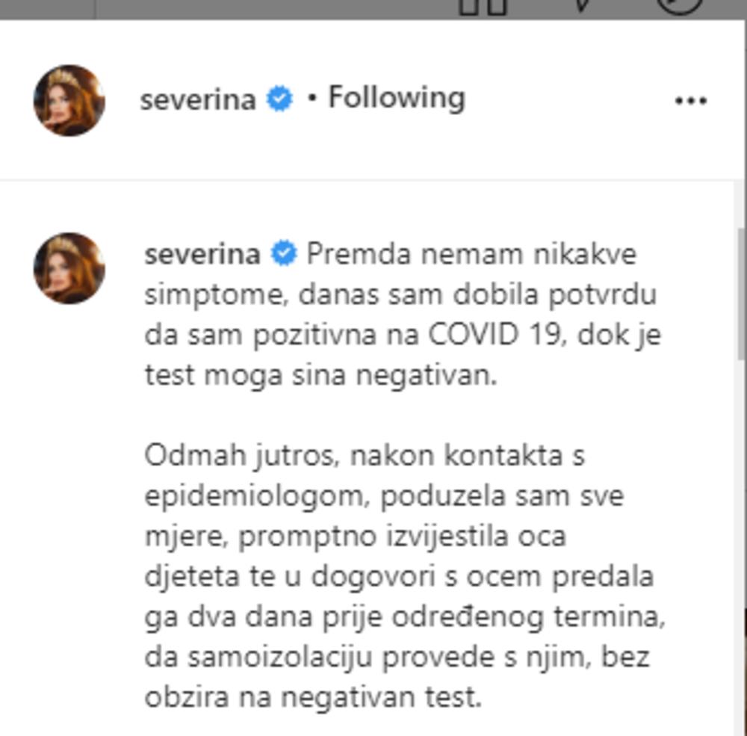Click 'obzira na negativan test.' line
Screen dimensions: 747x736
pyautogui.click(x=313, y=697)
